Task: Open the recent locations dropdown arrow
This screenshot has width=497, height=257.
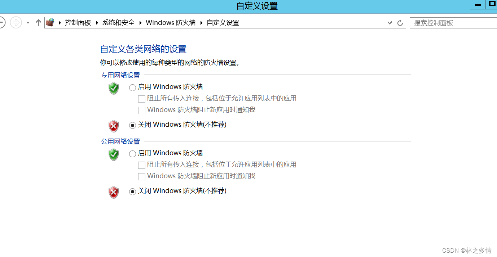Action: click(x=28, y=23)
